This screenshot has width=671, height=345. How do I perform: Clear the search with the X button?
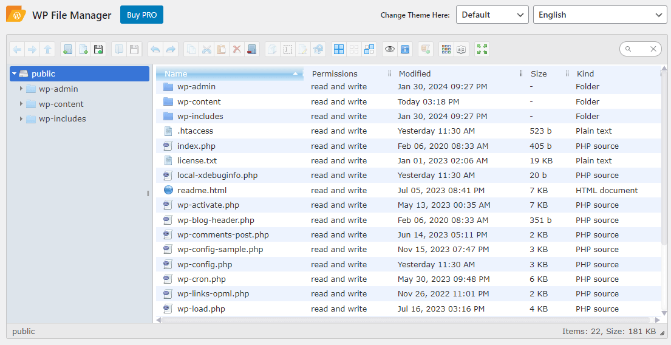(653, 49)
